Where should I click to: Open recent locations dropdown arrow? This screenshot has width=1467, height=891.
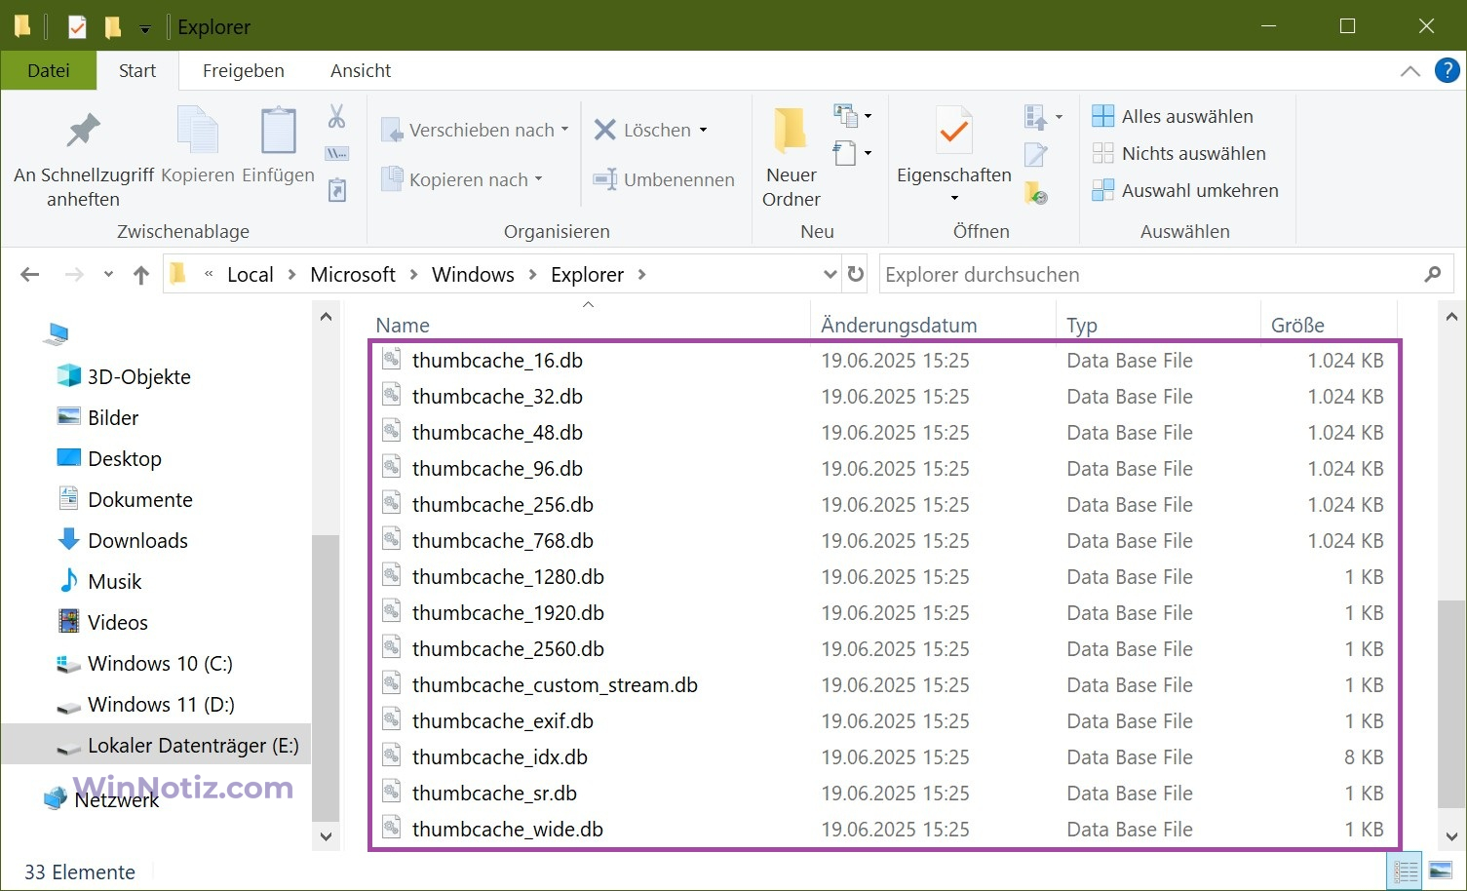click(x=108, y=275)
